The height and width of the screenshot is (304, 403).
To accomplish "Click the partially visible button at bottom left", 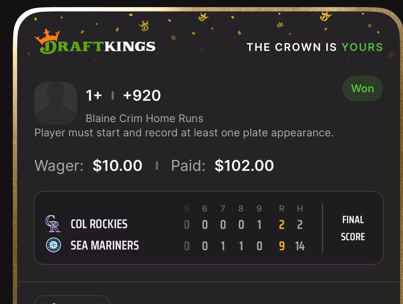I will (x=72, y=300).
